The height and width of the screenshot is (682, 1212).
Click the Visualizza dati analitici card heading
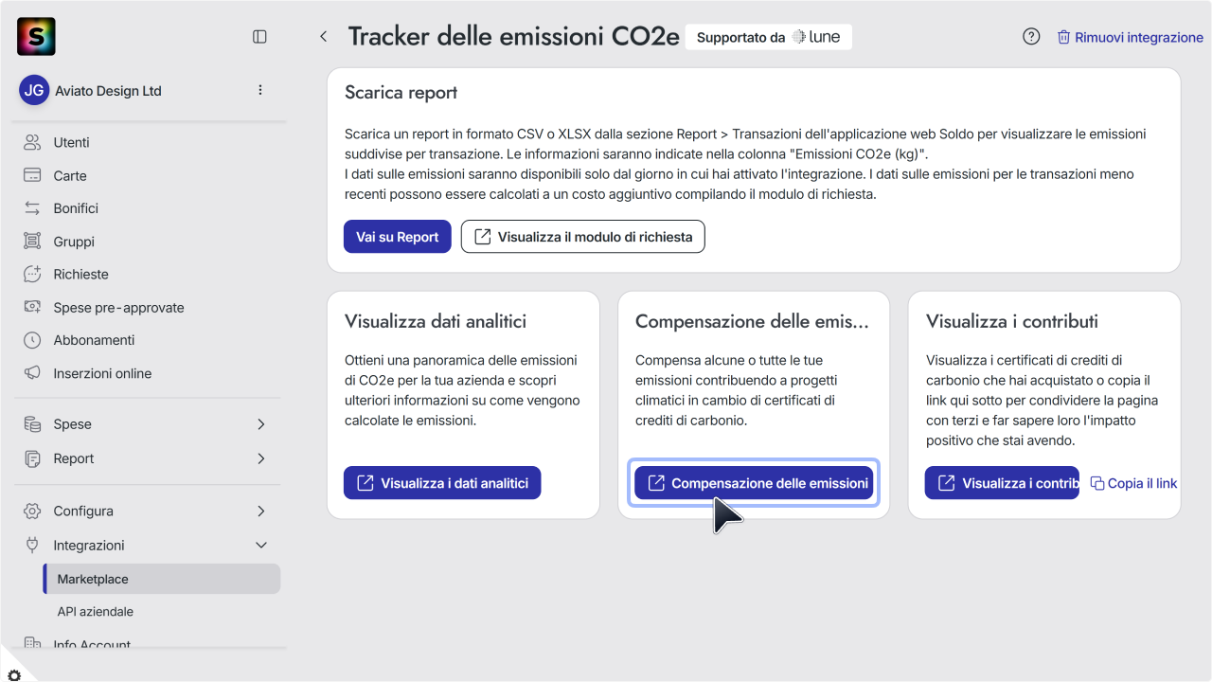(436, 321)
